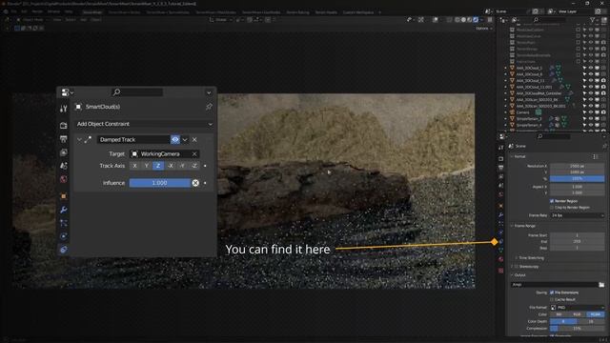Screen dimensions: 610x343
Task: Open the World properties tab in the enlarged panel
Action: click(64, 179)
